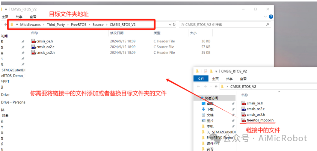Click the 57 KB size value

pyautogui.click(x=206, y=47)
